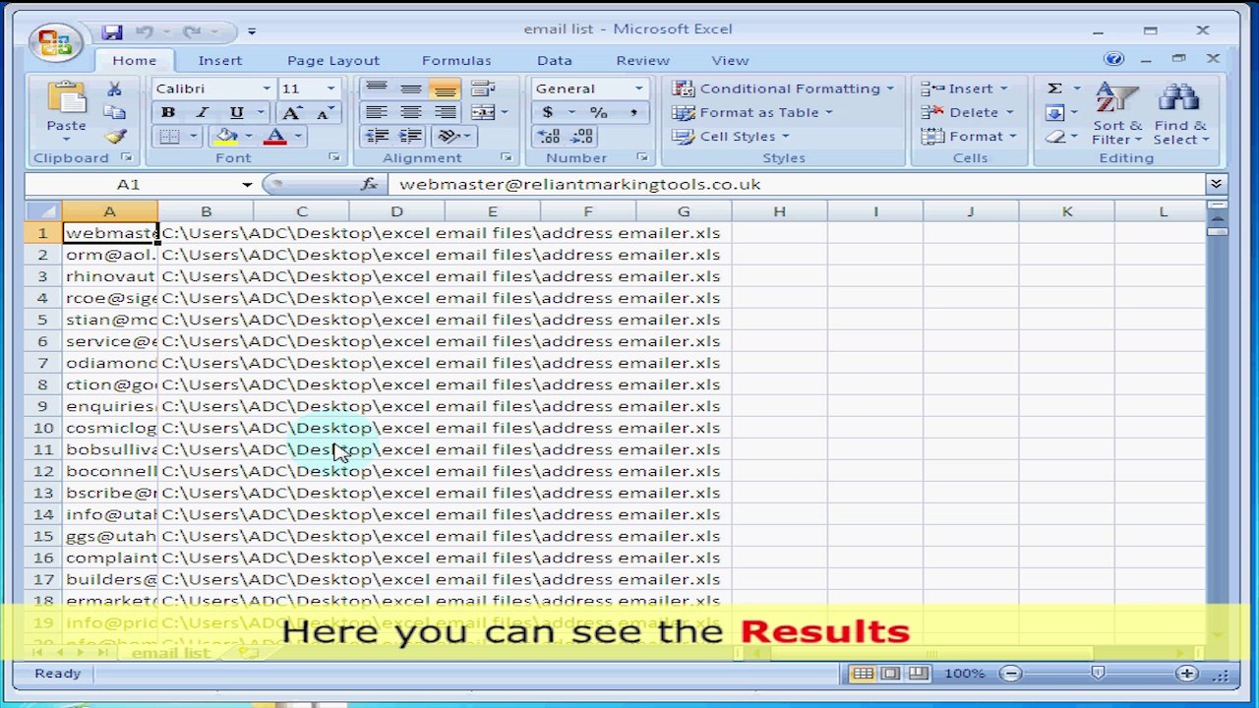Align text left in cell
The image size is (1259, 708).
[x=376, y=113]
